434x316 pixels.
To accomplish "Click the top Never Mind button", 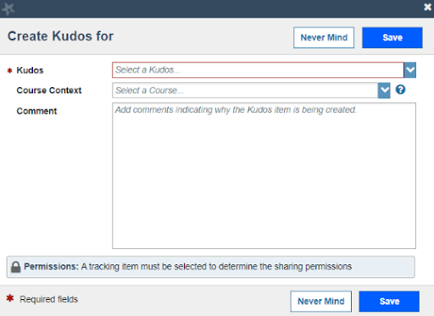I will click(324, 37).
